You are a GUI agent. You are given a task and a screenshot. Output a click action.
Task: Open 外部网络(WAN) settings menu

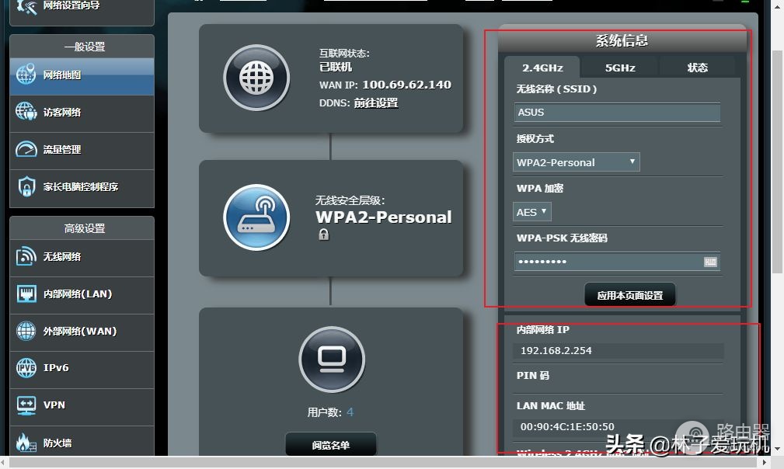[82, 332]
